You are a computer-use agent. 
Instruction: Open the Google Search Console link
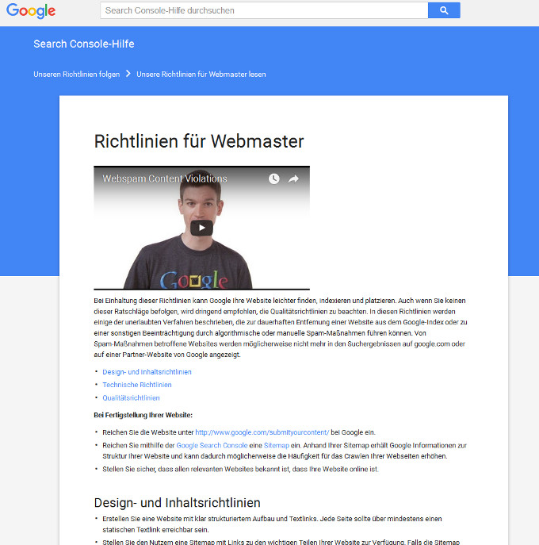point(212,445)
